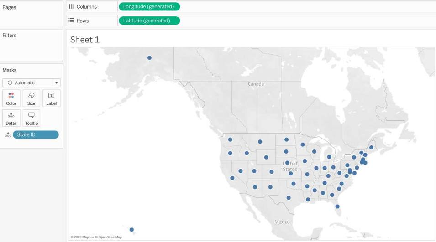Click the mark type dropdown arrow
The width and height of the screenshot is (436, 242).
pyautogui.click(x=57, y=83)
